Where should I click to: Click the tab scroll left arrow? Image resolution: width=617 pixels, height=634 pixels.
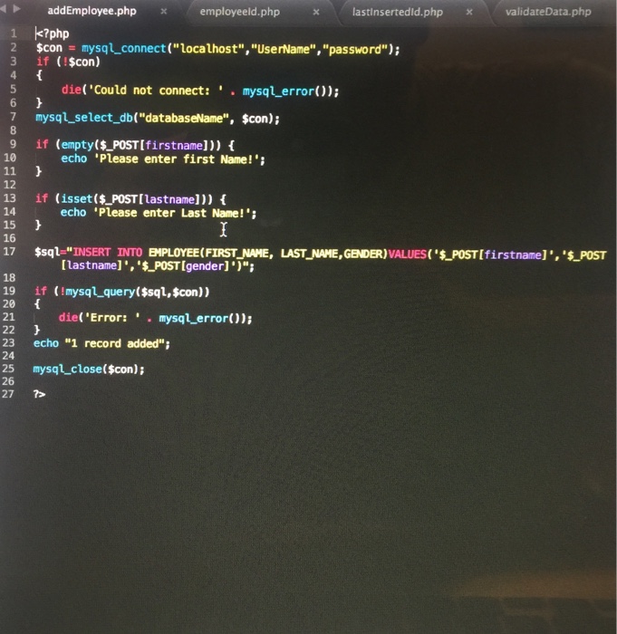click(4, 8)
